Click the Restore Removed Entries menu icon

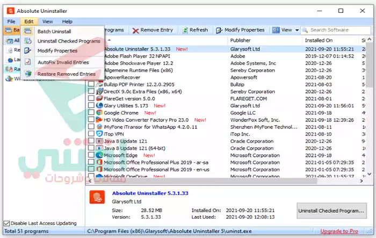point(28,74)
